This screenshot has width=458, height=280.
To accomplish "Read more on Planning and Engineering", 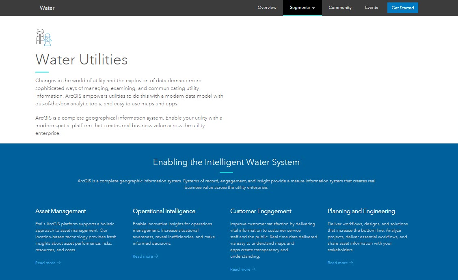I will pyautogui.click(x=338, y=263).
